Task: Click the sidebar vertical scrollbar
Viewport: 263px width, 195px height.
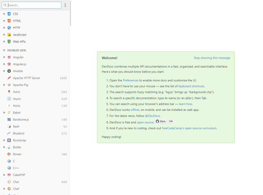Action: 70,14
